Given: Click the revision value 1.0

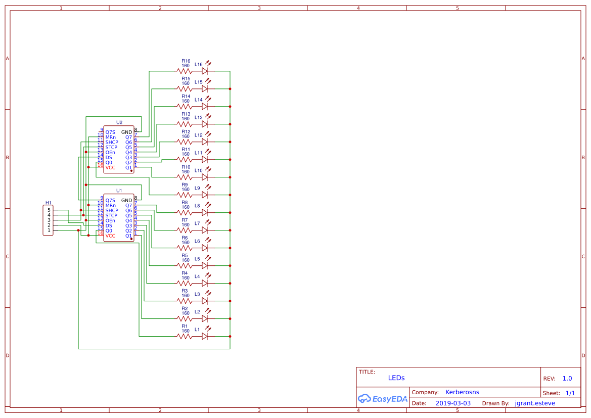Looking at the screenshot, I should (567, 378).
